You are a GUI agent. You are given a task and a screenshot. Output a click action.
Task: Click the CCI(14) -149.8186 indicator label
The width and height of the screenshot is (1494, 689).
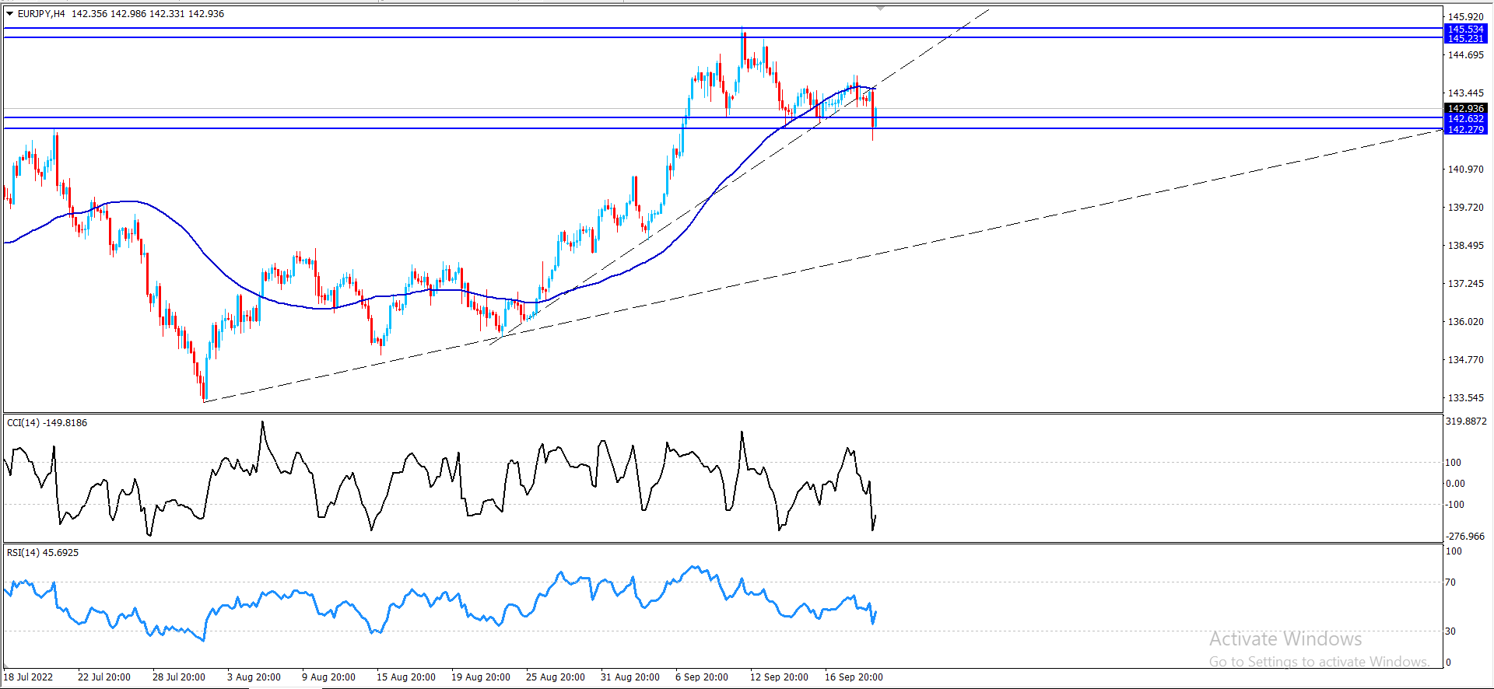[47, 423]
